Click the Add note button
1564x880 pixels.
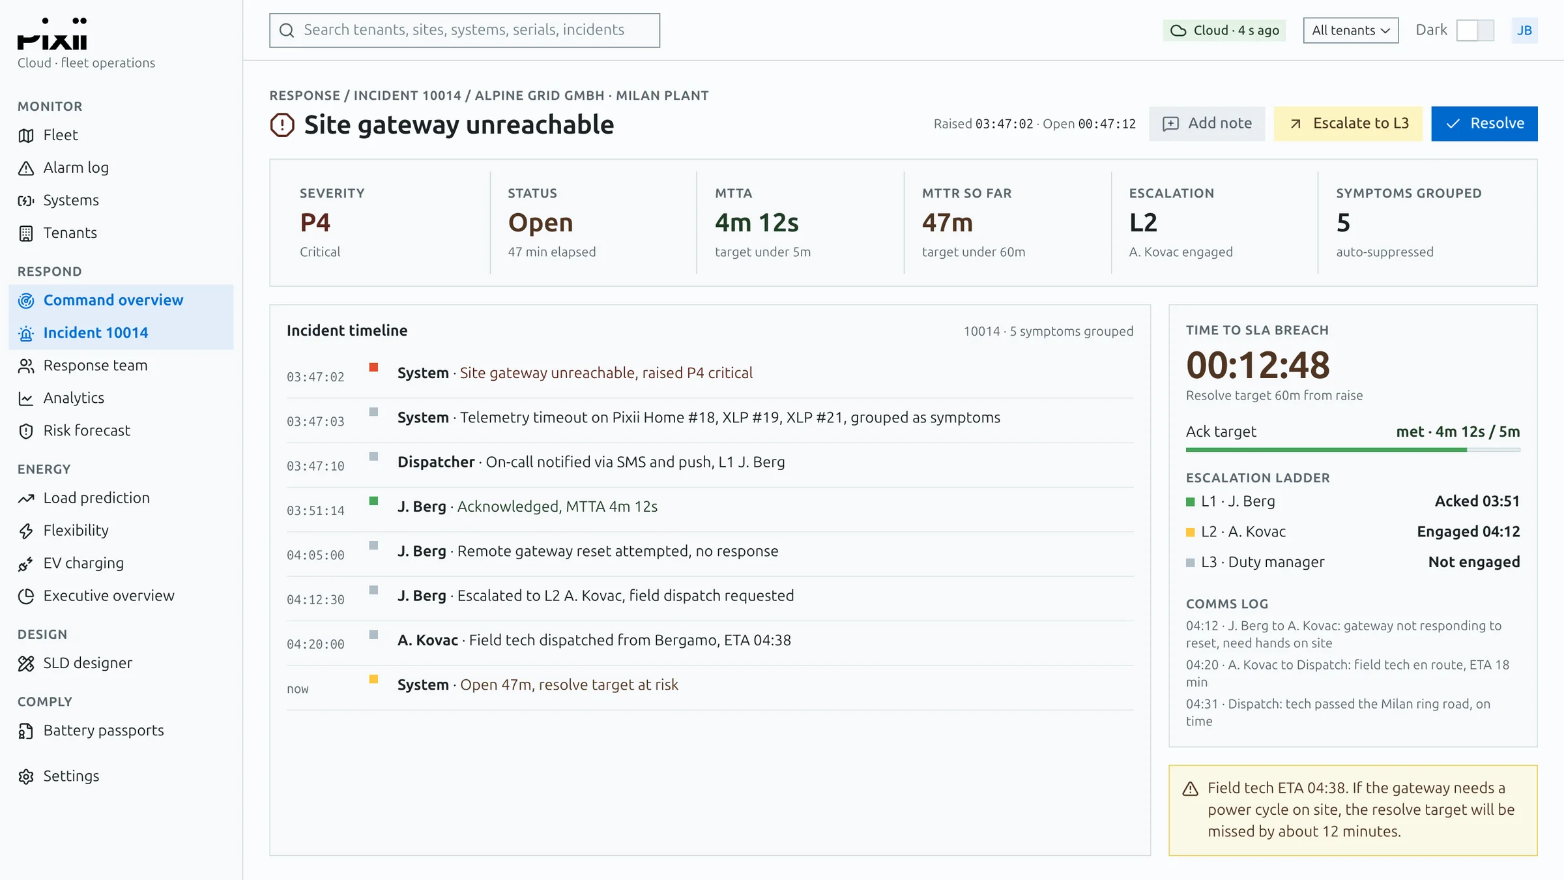pyautogui.click(x=1207, y=123)
